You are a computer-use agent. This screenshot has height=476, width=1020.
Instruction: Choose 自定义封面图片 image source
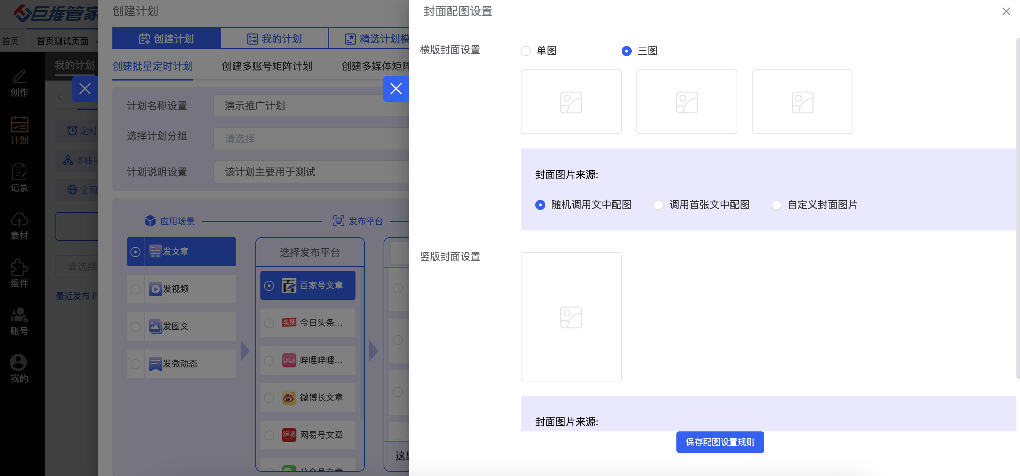coord(776,205)
